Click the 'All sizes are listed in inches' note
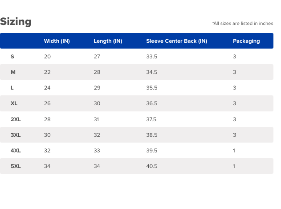Viewport: 281px width, 209px height. click(x=243, y=24)
